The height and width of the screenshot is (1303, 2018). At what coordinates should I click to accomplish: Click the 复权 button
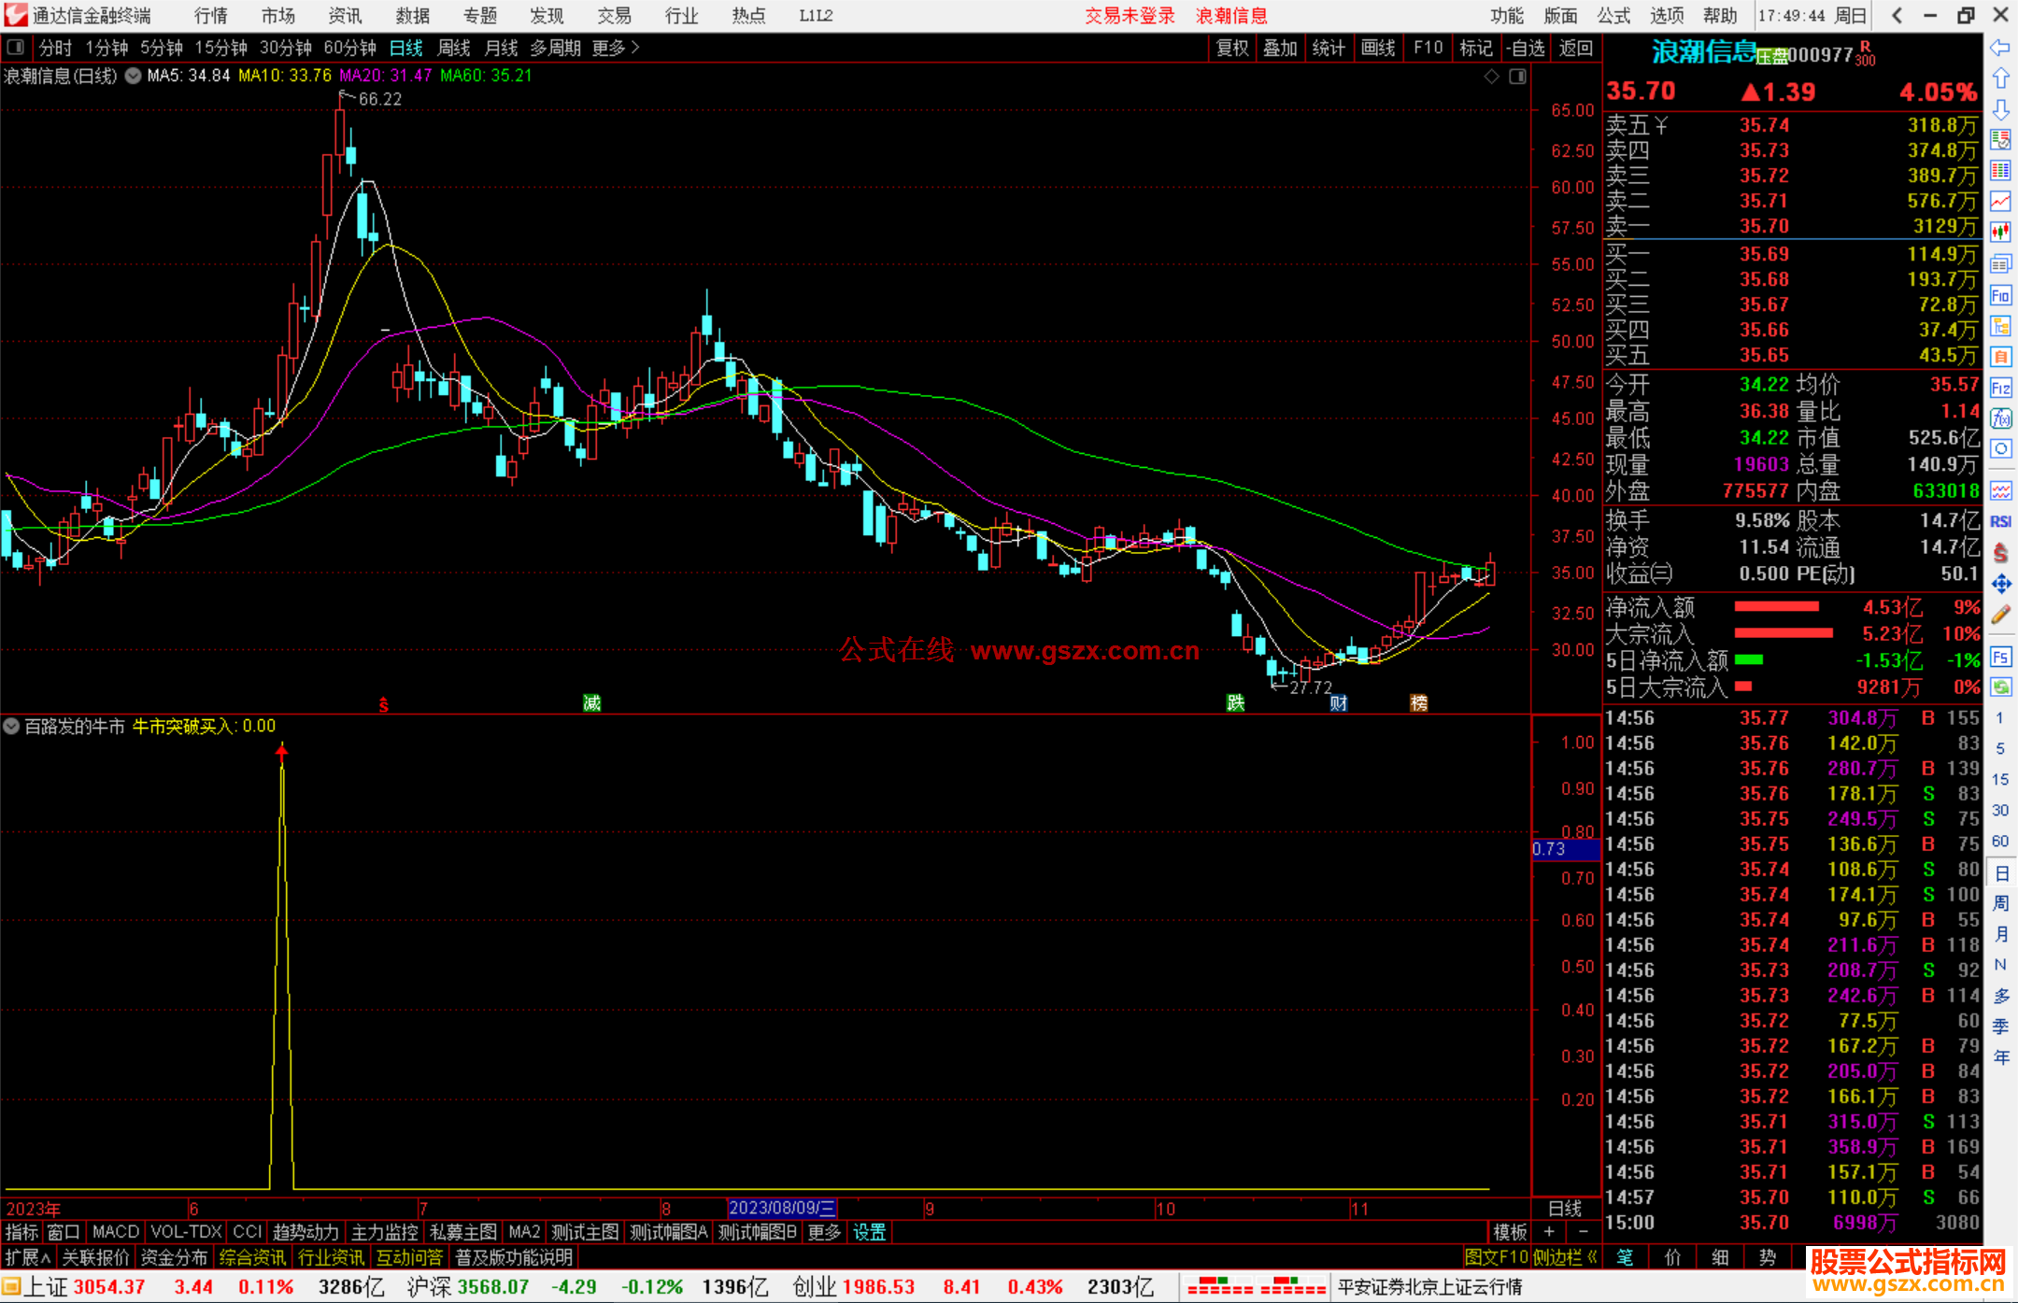click(x=1231, y=48)
